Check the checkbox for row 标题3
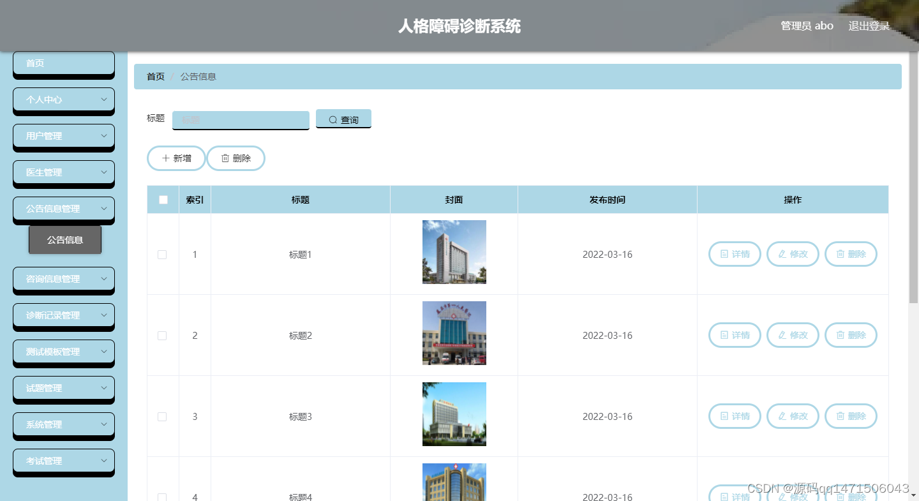The width and height of the screenshot is (919, 501). (x=162, y=417)
